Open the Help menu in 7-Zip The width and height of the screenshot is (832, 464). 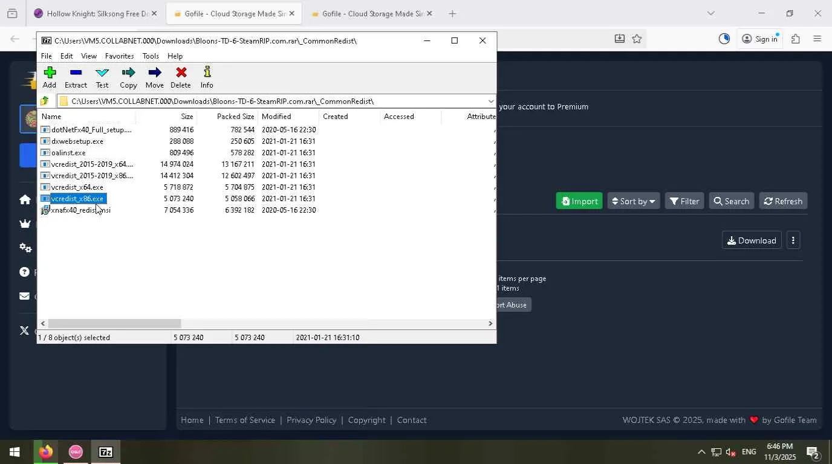175,56
